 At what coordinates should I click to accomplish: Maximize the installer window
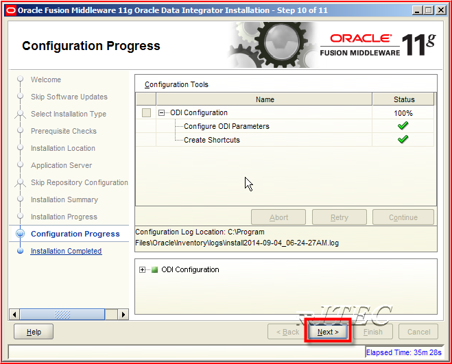(429, 11)
